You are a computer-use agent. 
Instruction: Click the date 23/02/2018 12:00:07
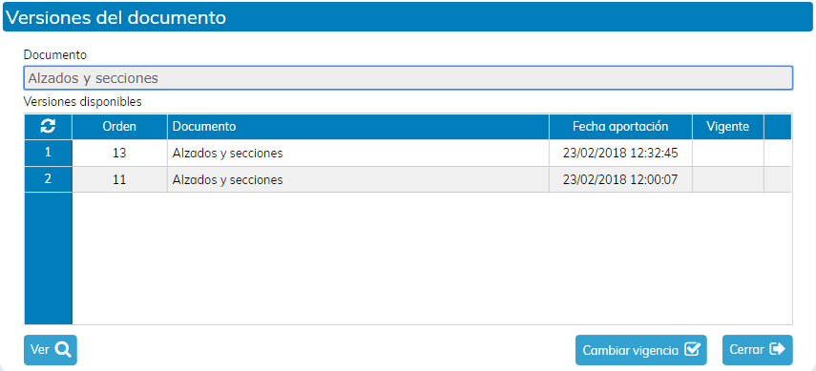click(x=620, y=179)
